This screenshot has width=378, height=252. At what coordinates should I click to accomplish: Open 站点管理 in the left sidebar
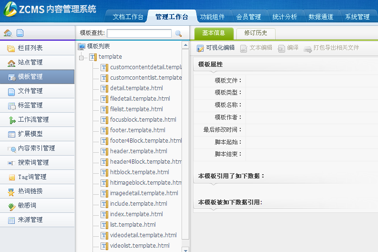pyautogui.click(x=30, y=63)
